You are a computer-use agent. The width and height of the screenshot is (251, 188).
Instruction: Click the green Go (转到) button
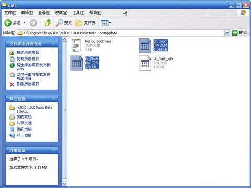tap(239, 33)
